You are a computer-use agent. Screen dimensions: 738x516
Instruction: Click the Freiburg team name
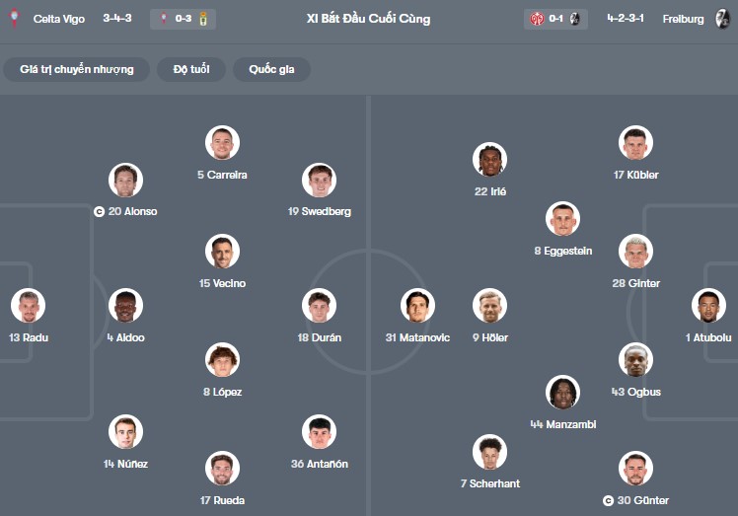(x=683, y=19)
